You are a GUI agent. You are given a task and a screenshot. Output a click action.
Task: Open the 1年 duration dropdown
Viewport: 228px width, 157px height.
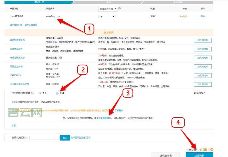[107, 16]
